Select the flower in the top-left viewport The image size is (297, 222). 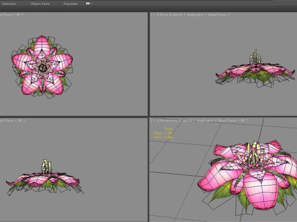[42, 67]
